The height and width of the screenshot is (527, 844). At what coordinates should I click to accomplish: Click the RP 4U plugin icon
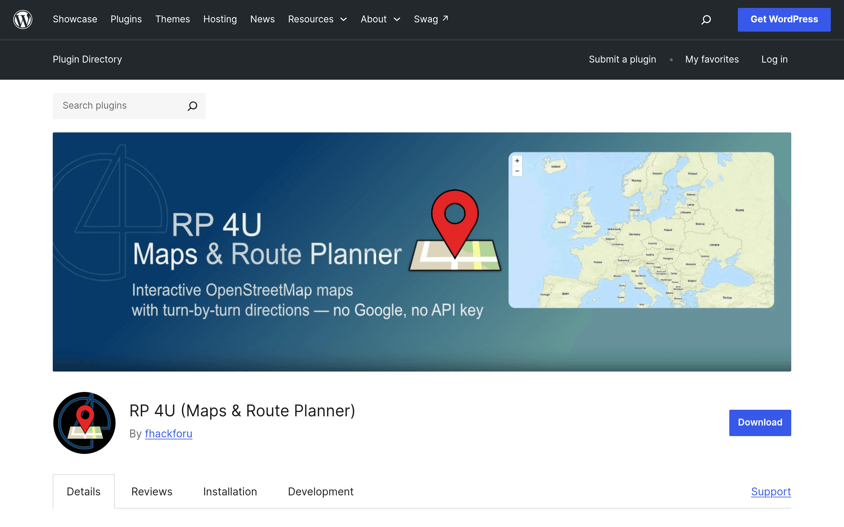(84, 423)
